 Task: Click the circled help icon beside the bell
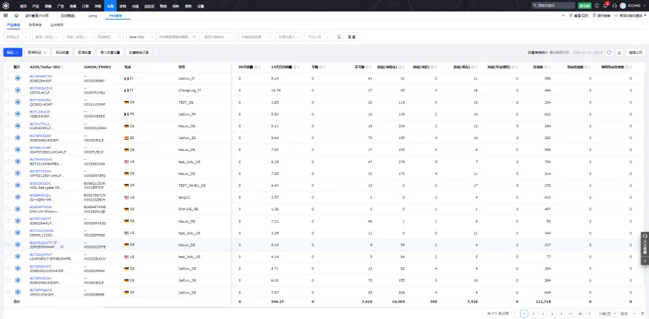(597, 6)
